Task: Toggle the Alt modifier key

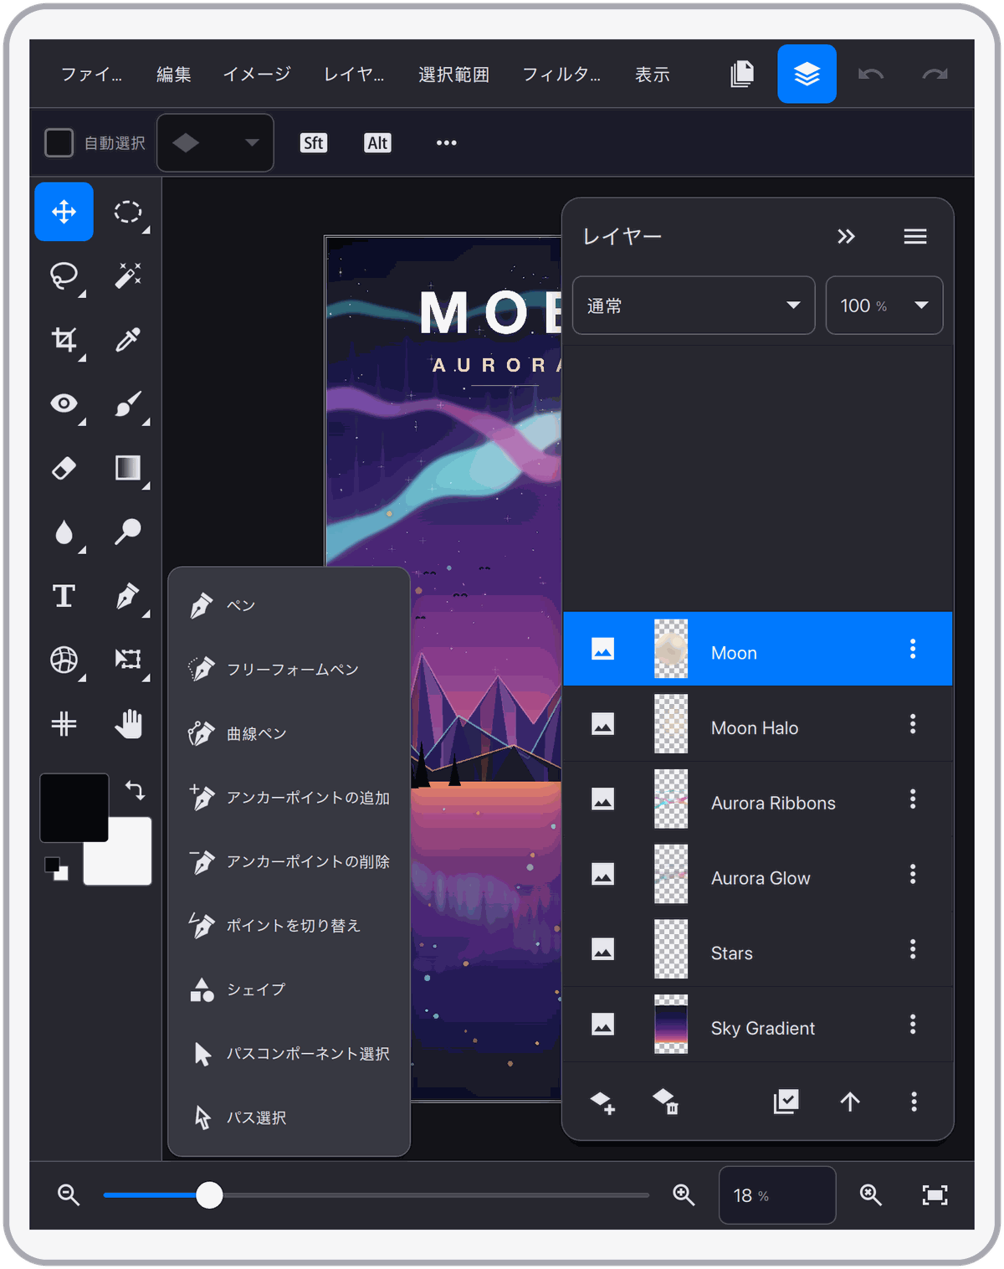Action: pos(377,143)
